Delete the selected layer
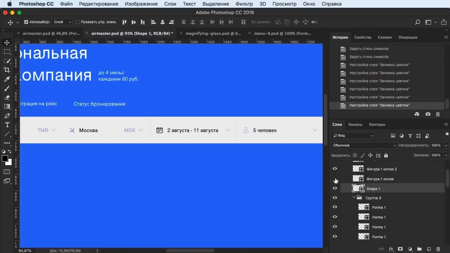 click(x=438, y=249)
